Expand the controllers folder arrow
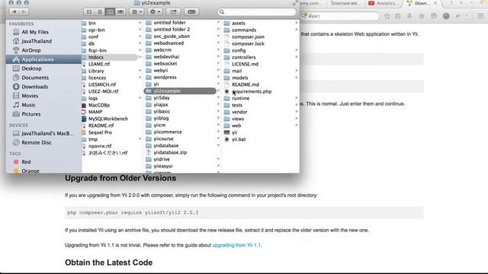 tap(297, 57)
